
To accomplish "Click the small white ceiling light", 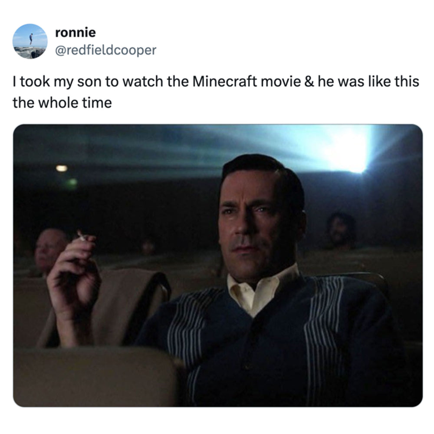I will (x=62, y=168).
